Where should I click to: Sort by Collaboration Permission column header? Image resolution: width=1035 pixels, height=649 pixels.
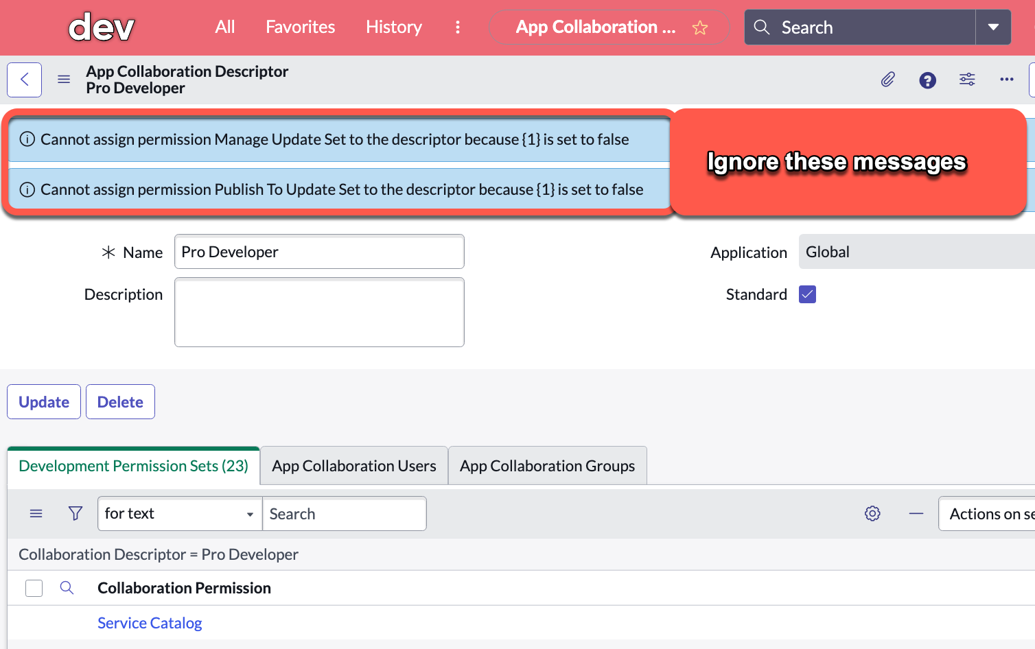(184, 588)
